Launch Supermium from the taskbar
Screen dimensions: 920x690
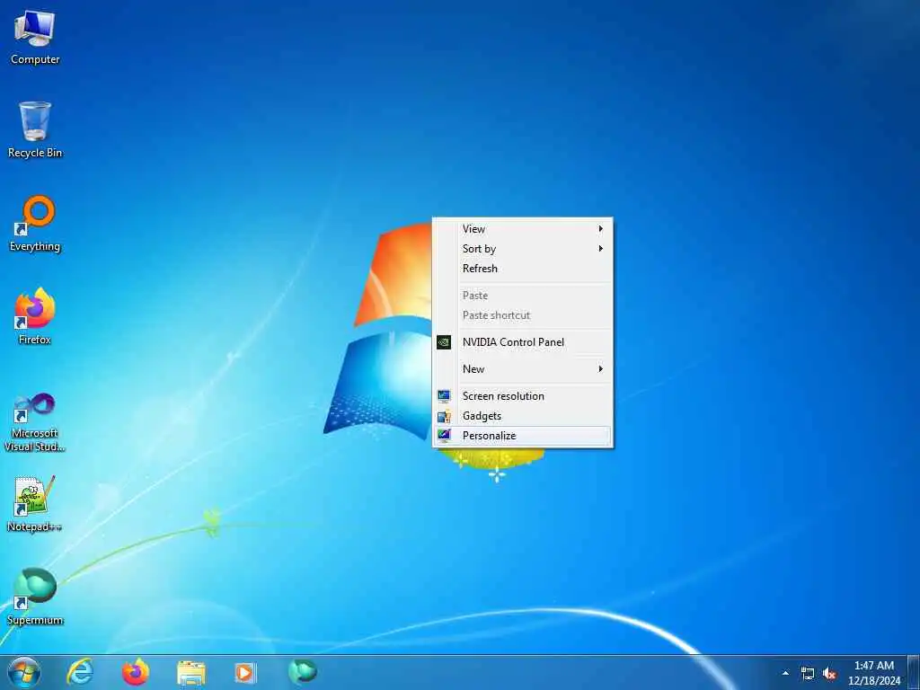(303, 672)
